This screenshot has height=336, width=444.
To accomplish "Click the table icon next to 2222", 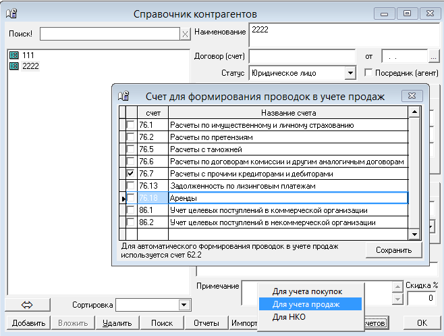I will 14,66.
